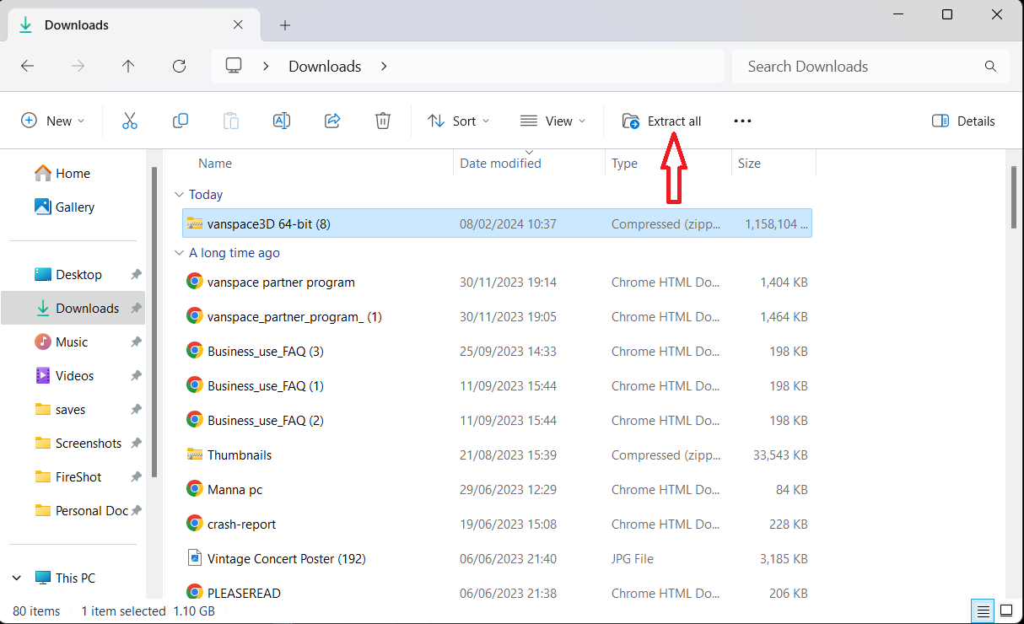Screen dimensions: 1024x624
Task: Select the Downloads tab
Action: pos(127,25)
